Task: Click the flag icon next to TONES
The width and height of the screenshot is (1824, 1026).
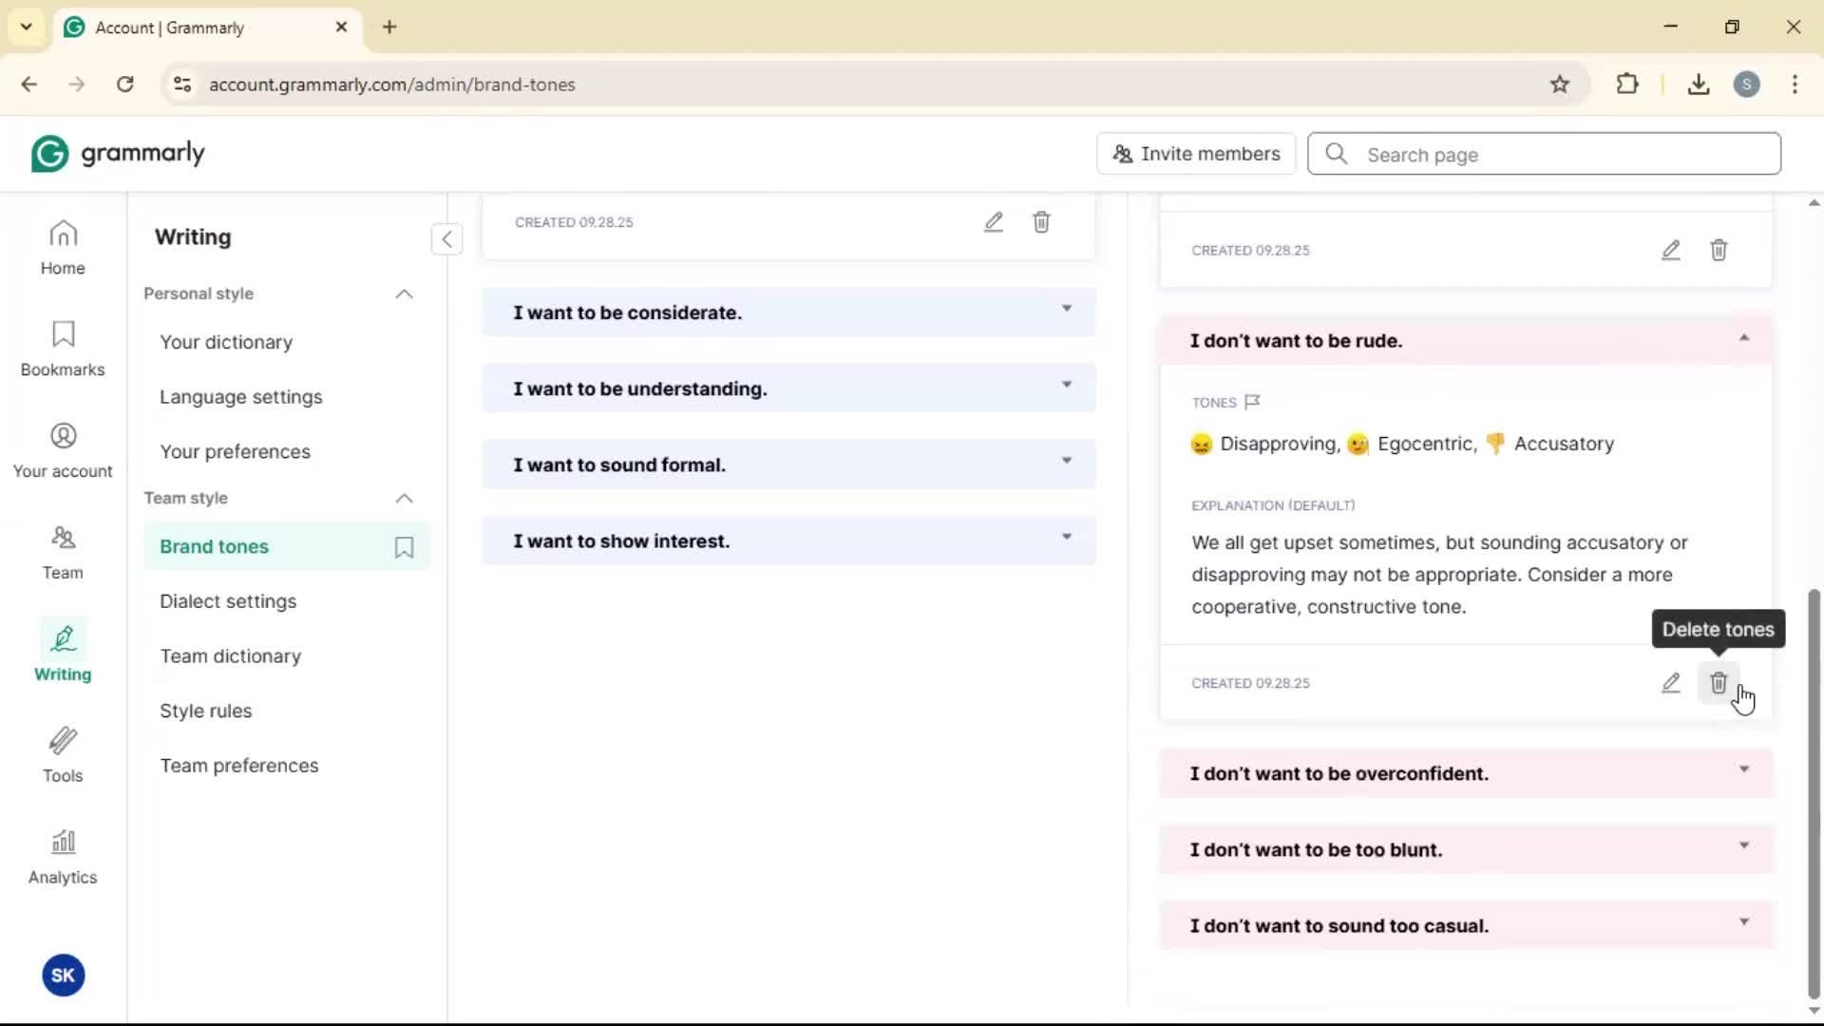Action: pyautogui.click(x=1252, y=402)
